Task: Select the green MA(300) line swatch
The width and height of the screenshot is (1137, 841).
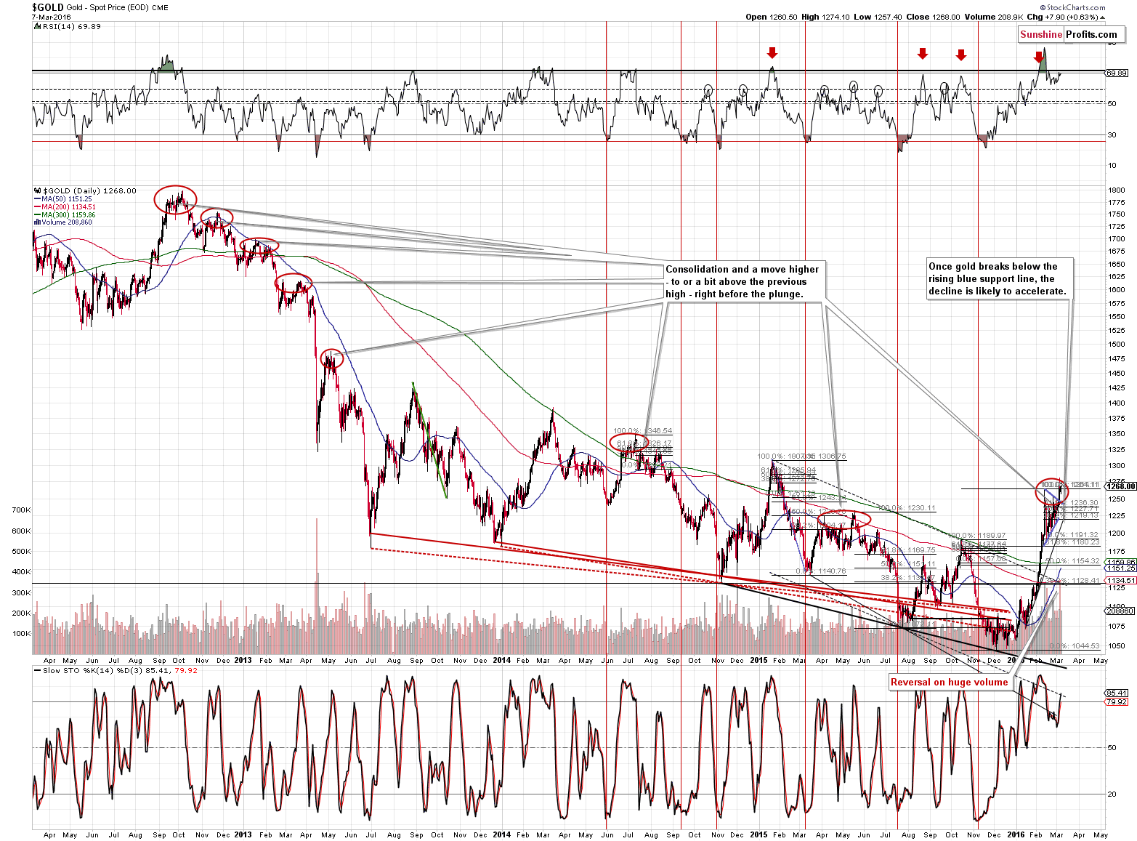Action: (x=38, y=215)
